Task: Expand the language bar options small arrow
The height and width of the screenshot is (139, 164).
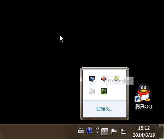Action: (x=98, y=132)
